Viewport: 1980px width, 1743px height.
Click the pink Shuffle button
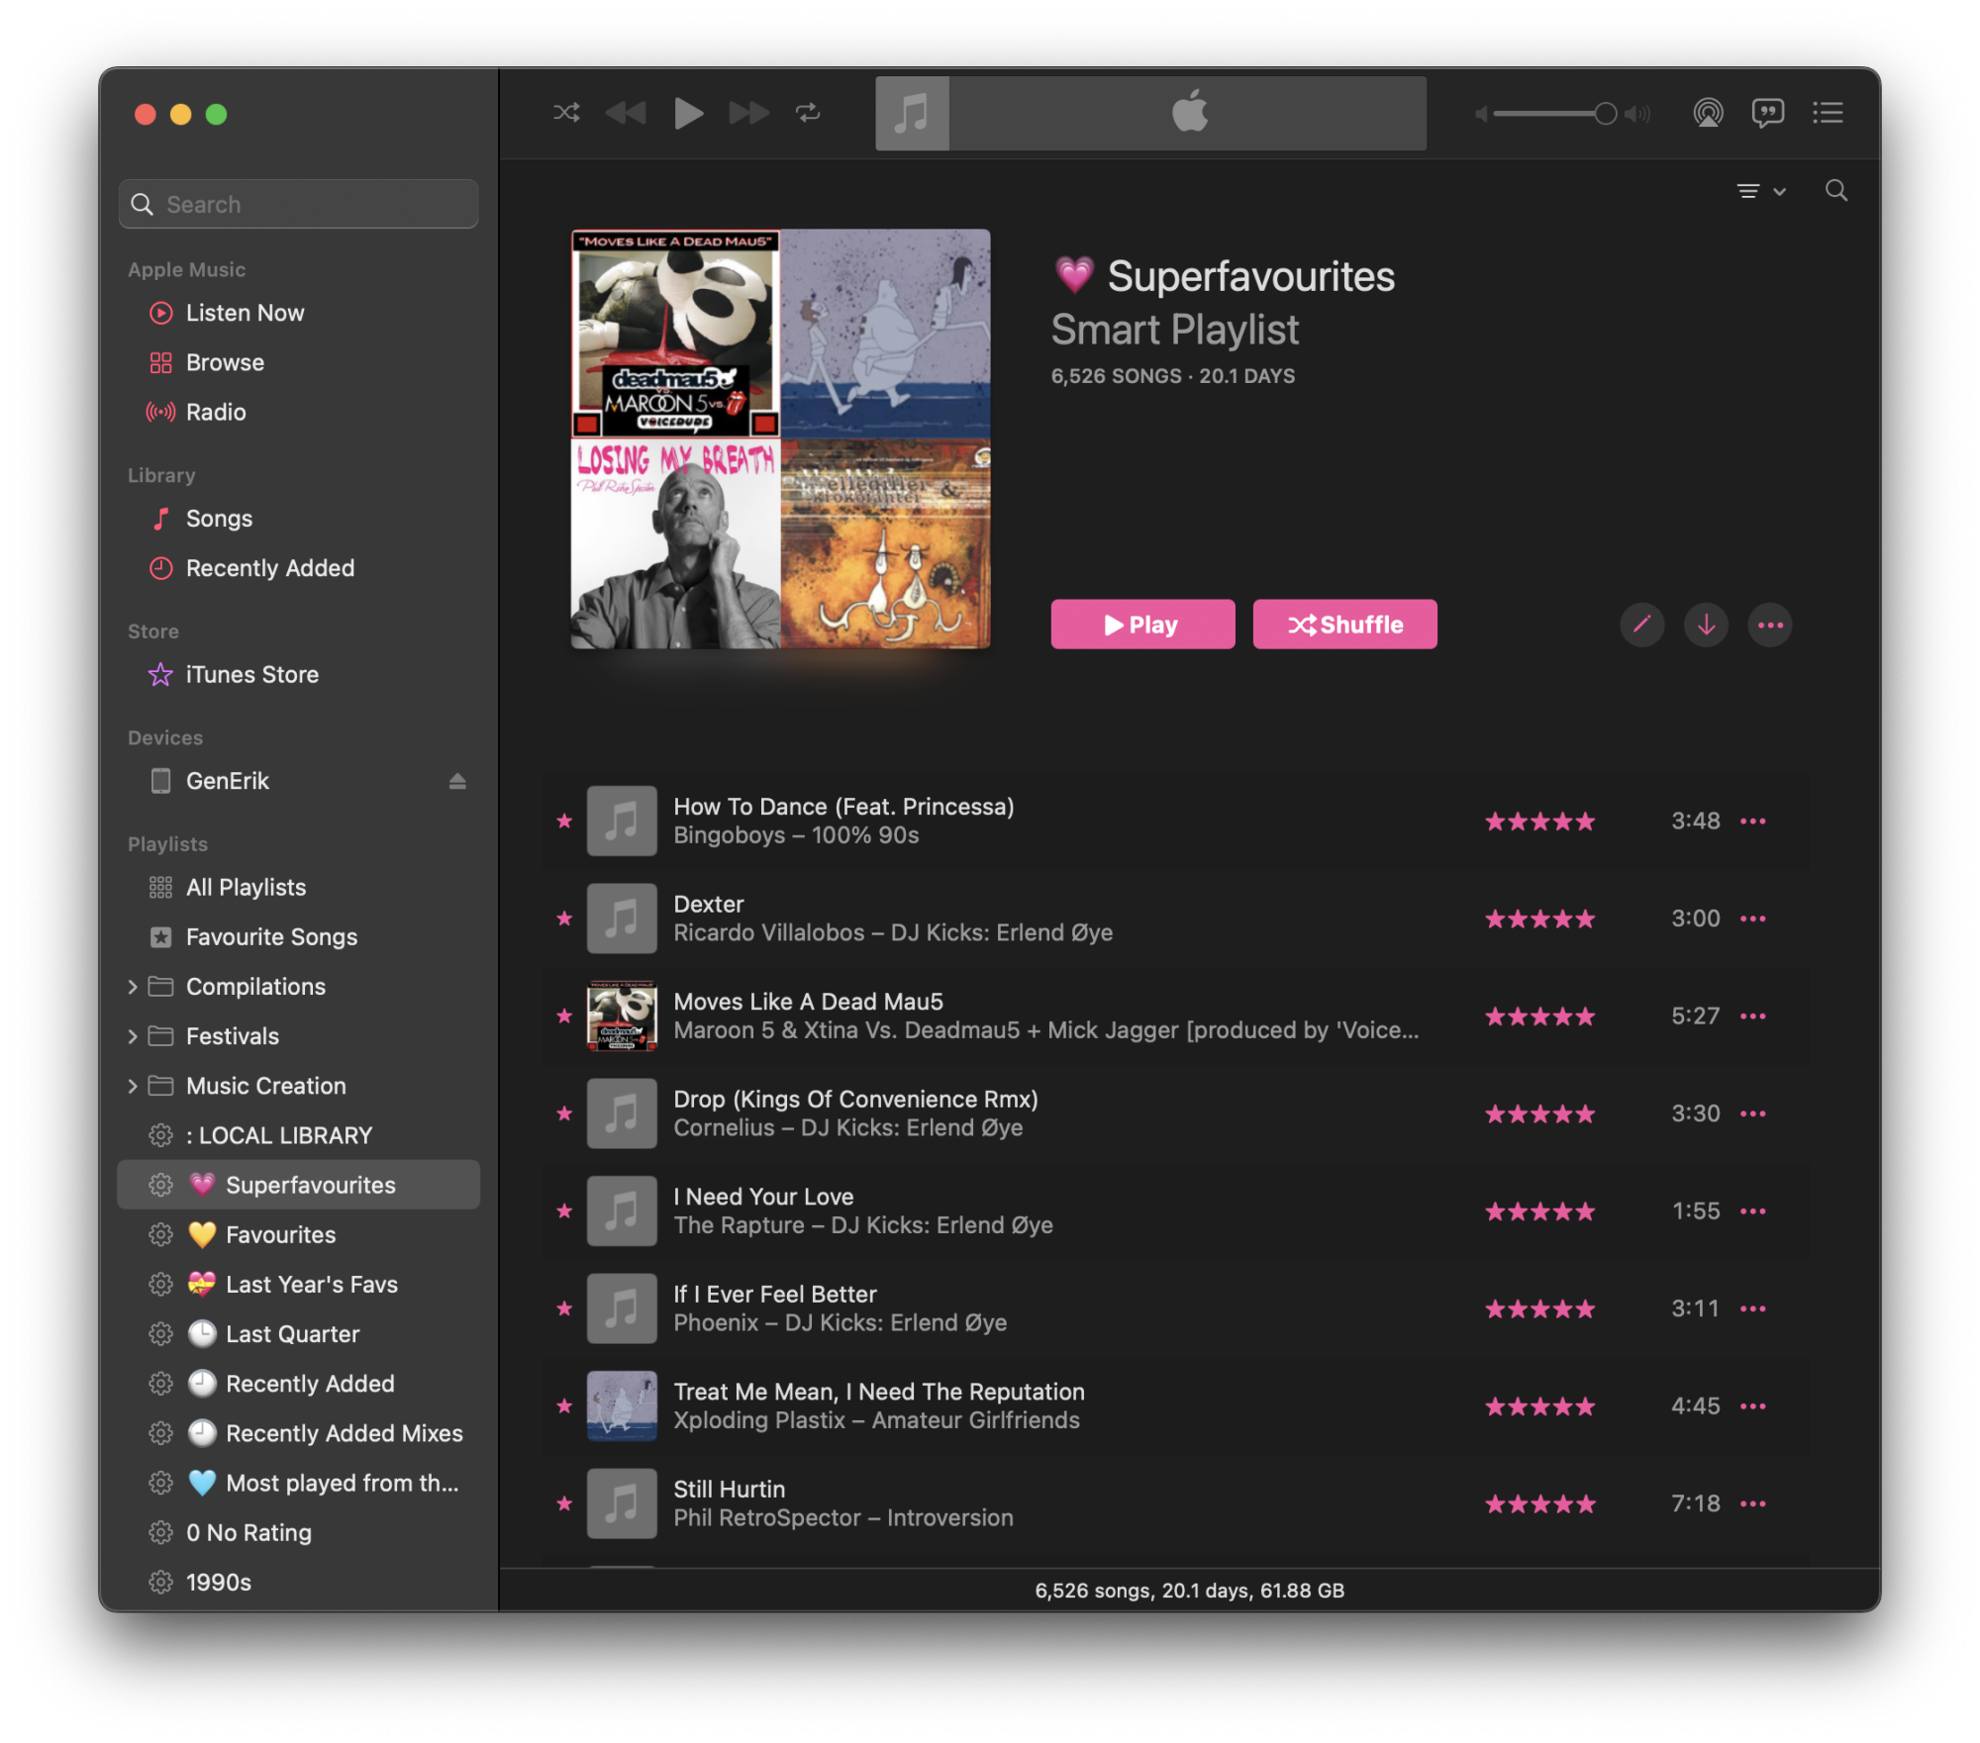tap(1344, 625)
